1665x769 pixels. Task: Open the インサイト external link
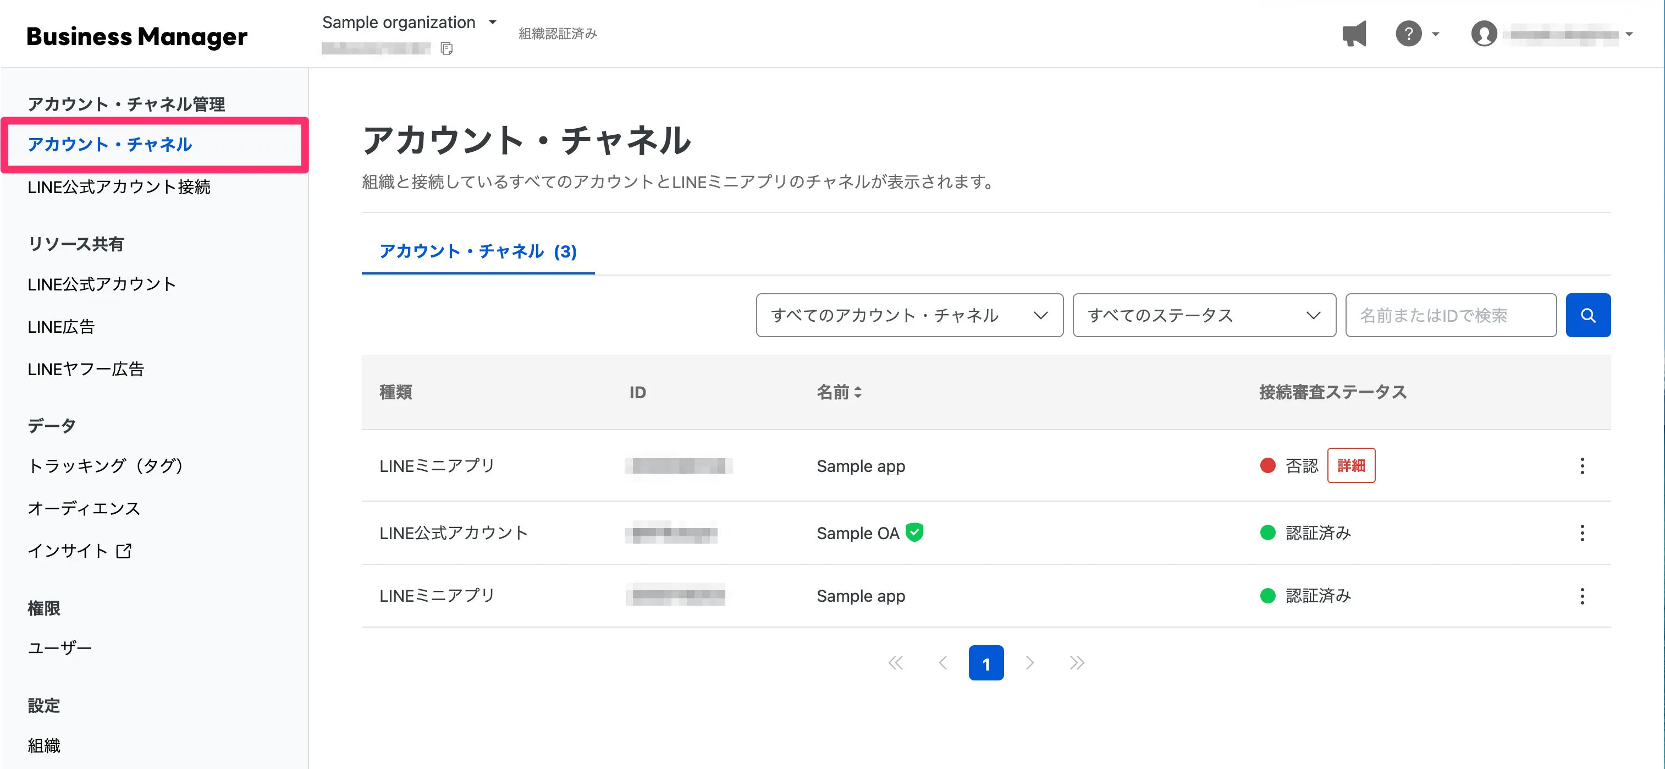click(x=79, y=551)
